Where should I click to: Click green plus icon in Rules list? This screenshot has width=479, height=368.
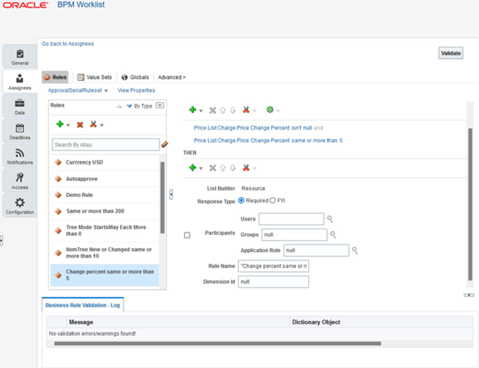[60, 124]
